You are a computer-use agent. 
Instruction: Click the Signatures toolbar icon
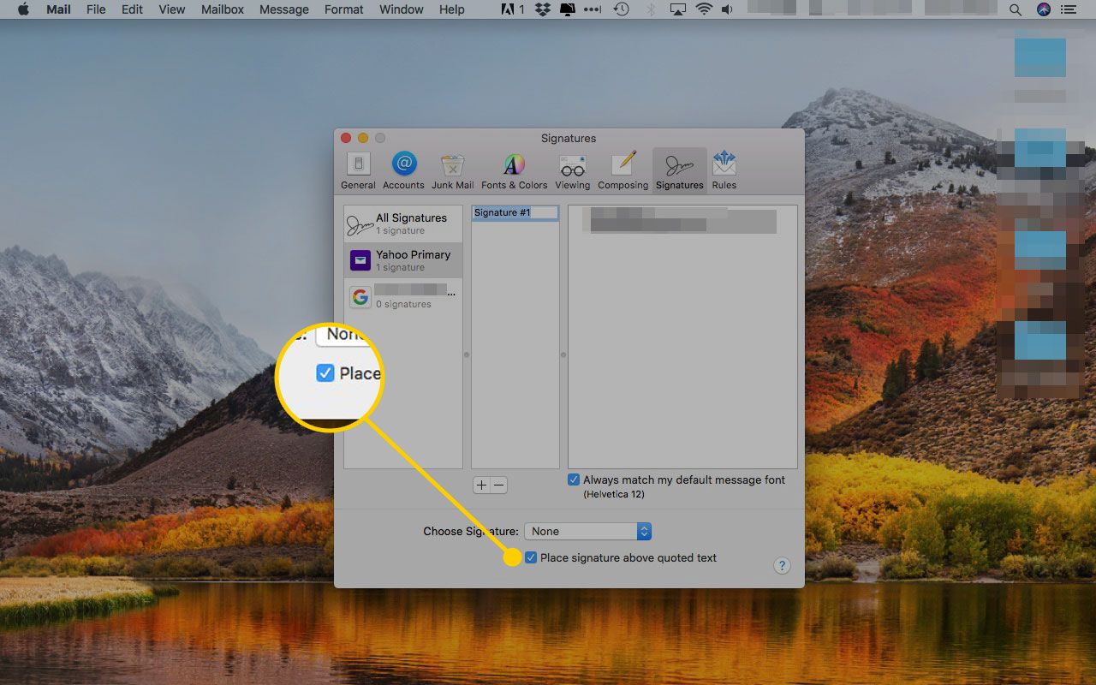pyautogui.click(x=679, y=170)
